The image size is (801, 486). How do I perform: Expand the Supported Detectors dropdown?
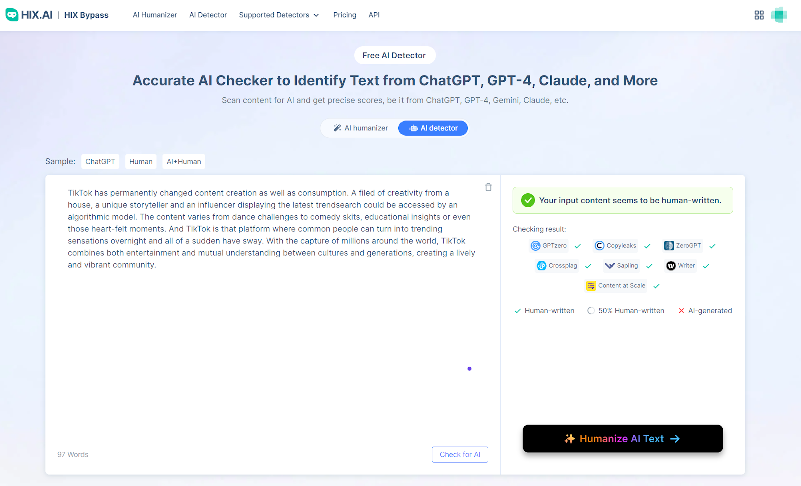[279, 15]
